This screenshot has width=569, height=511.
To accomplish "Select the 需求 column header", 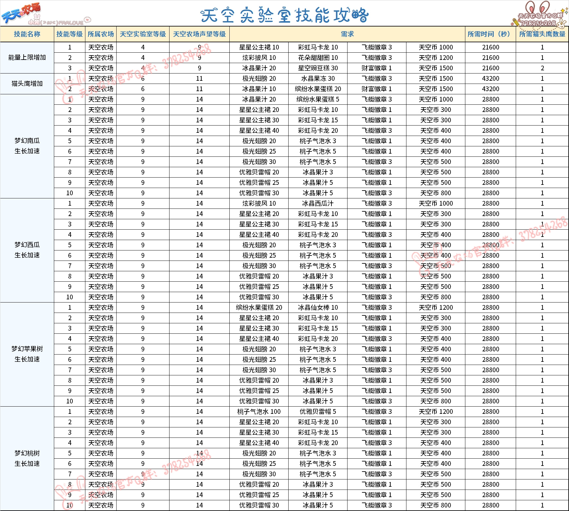I will point(347,34).
